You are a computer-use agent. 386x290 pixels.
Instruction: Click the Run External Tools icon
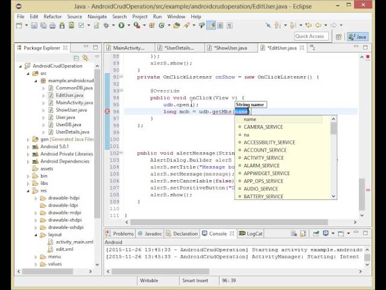click(137, 25)
